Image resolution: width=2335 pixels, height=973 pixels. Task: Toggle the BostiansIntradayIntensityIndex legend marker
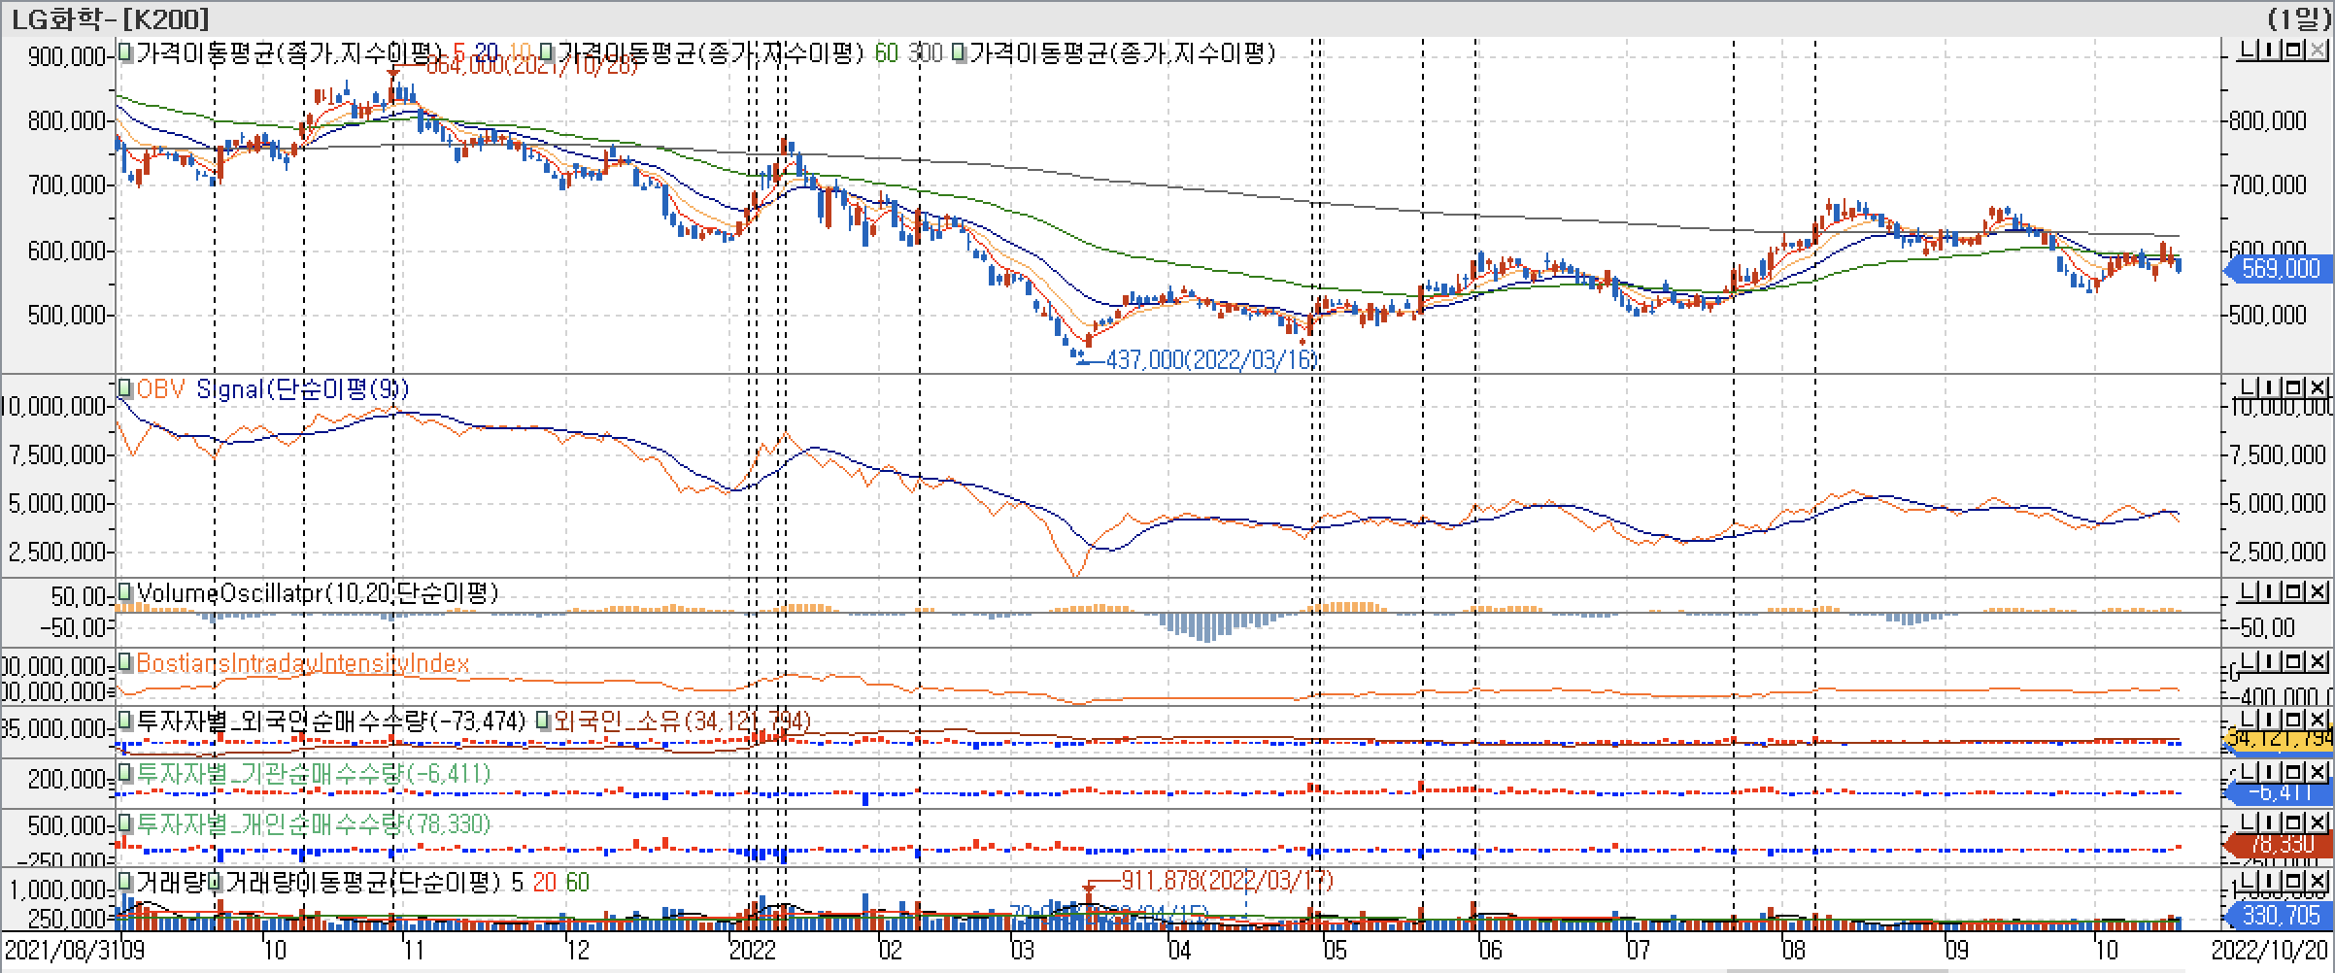125,662
